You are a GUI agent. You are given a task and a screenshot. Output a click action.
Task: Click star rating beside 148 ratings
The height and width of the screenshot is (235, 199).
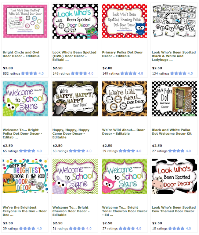point(79,73)
